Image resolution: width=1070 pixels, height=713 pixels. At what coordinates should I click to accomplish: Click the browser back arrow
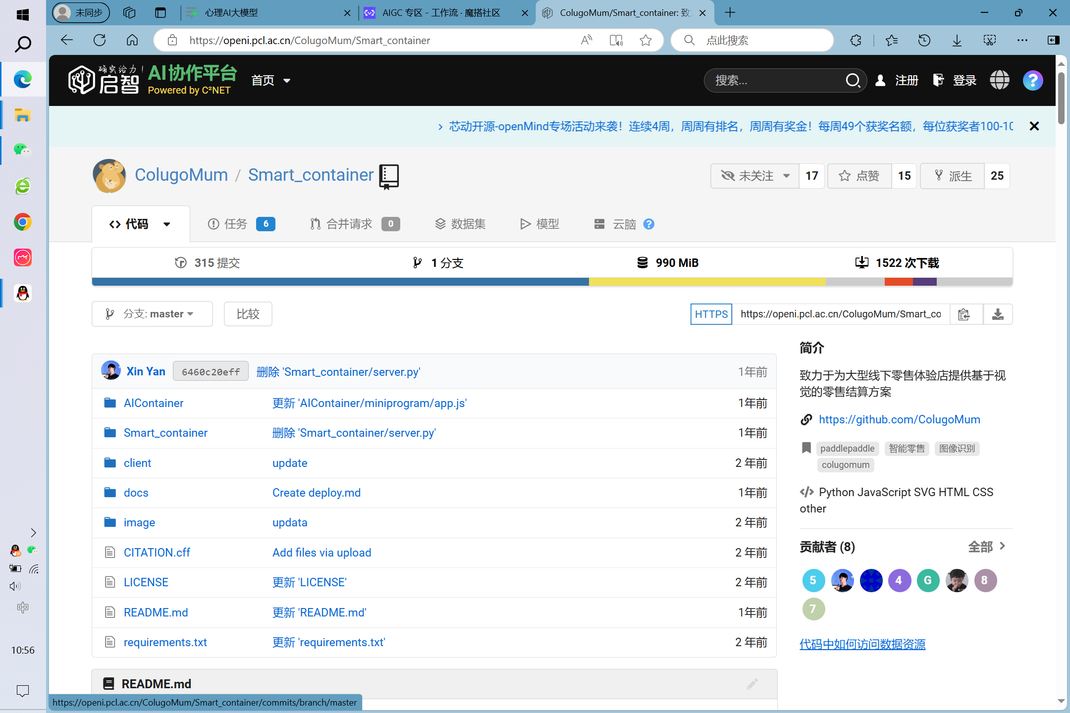tap(67, 40)
